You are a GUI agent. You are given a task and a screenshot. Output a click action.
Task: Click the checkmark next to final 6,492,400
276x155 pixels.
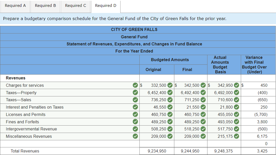click(x=203, y=93)
